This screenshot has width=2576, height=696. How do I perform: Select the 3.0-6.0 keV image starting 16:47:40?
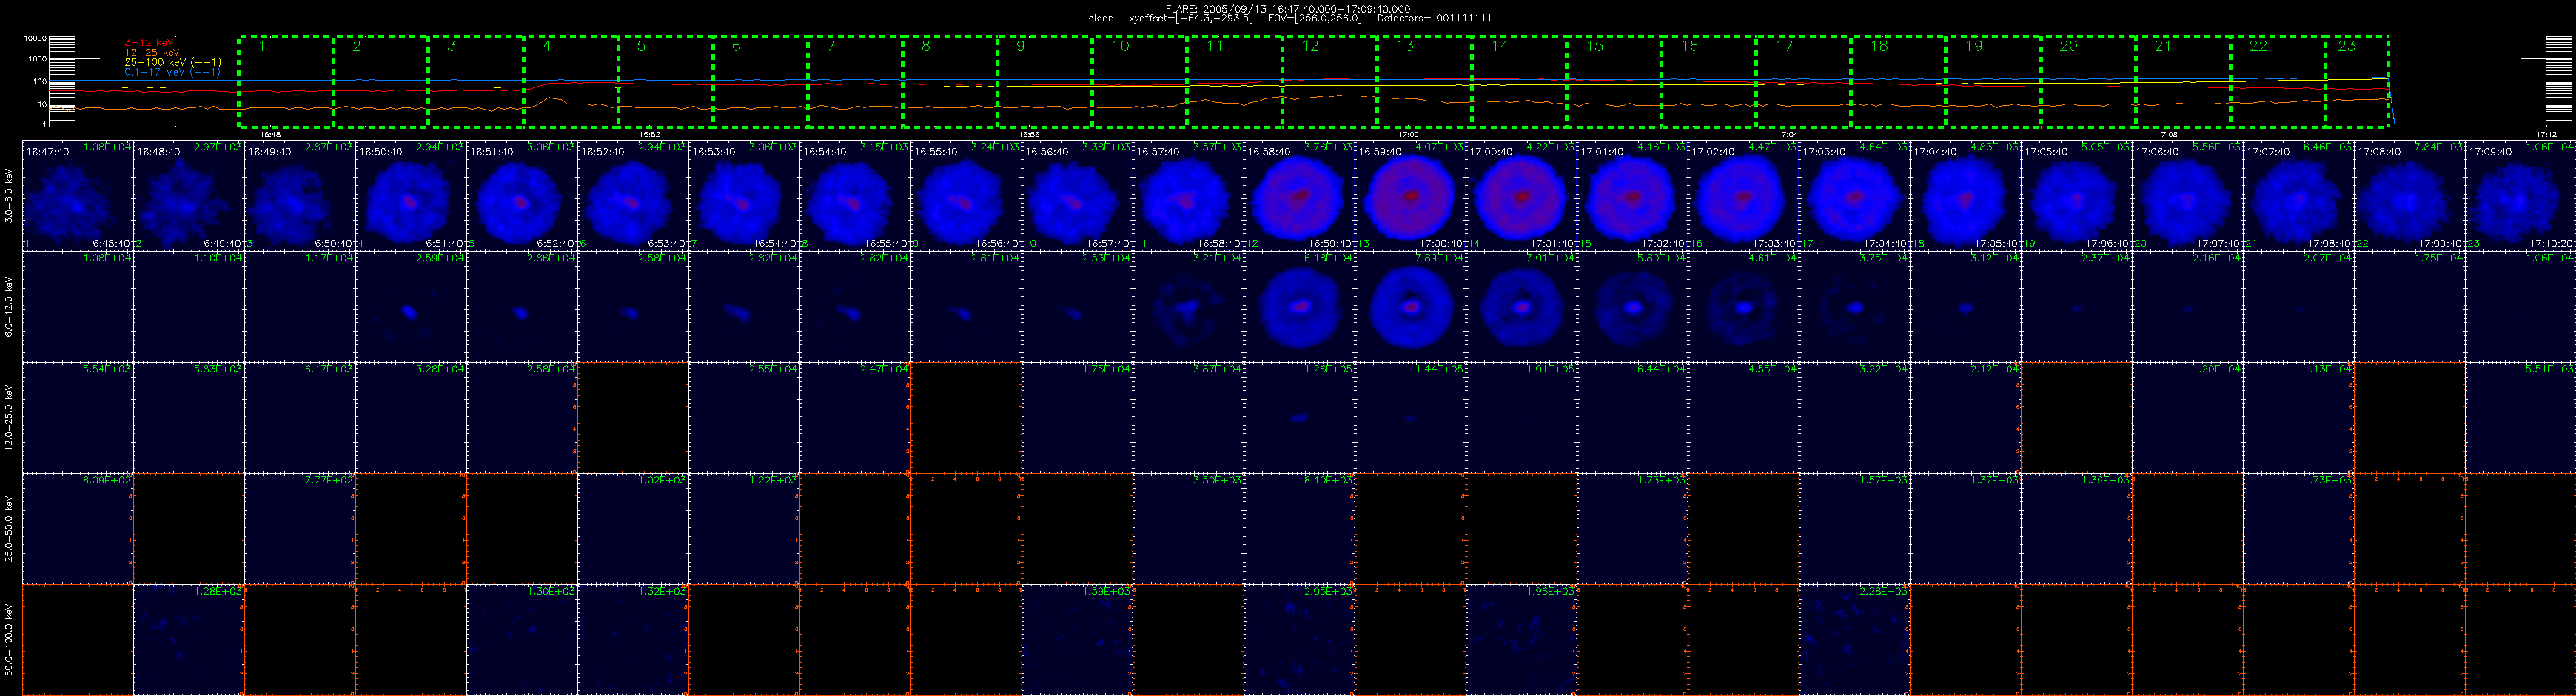(77, 195)
